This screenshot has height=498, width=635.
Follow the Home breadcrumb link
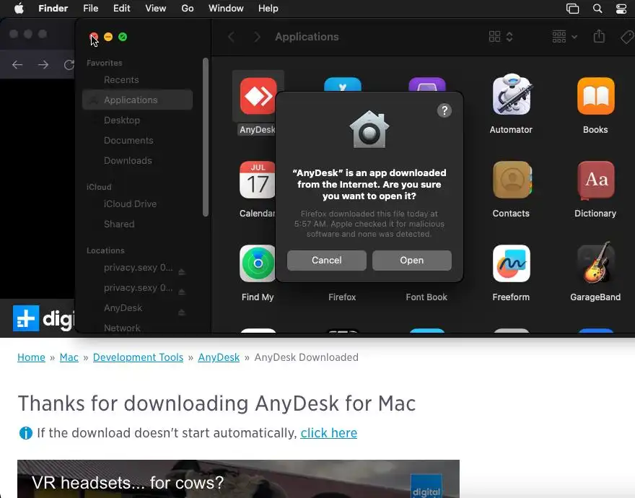pyautogui.click(x=31, y=357)
